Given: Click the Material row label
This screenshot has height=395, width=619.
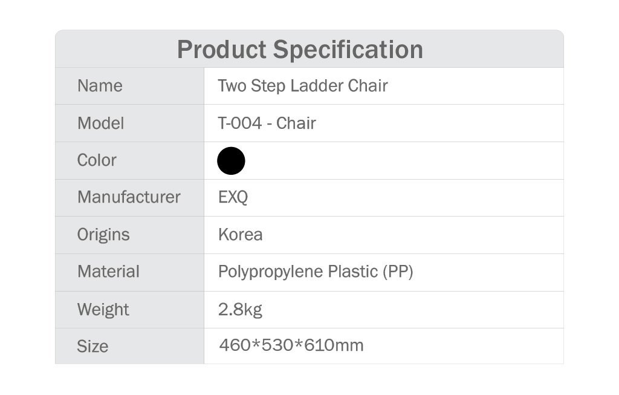Looking at the screenshot, I should point(109,272).
